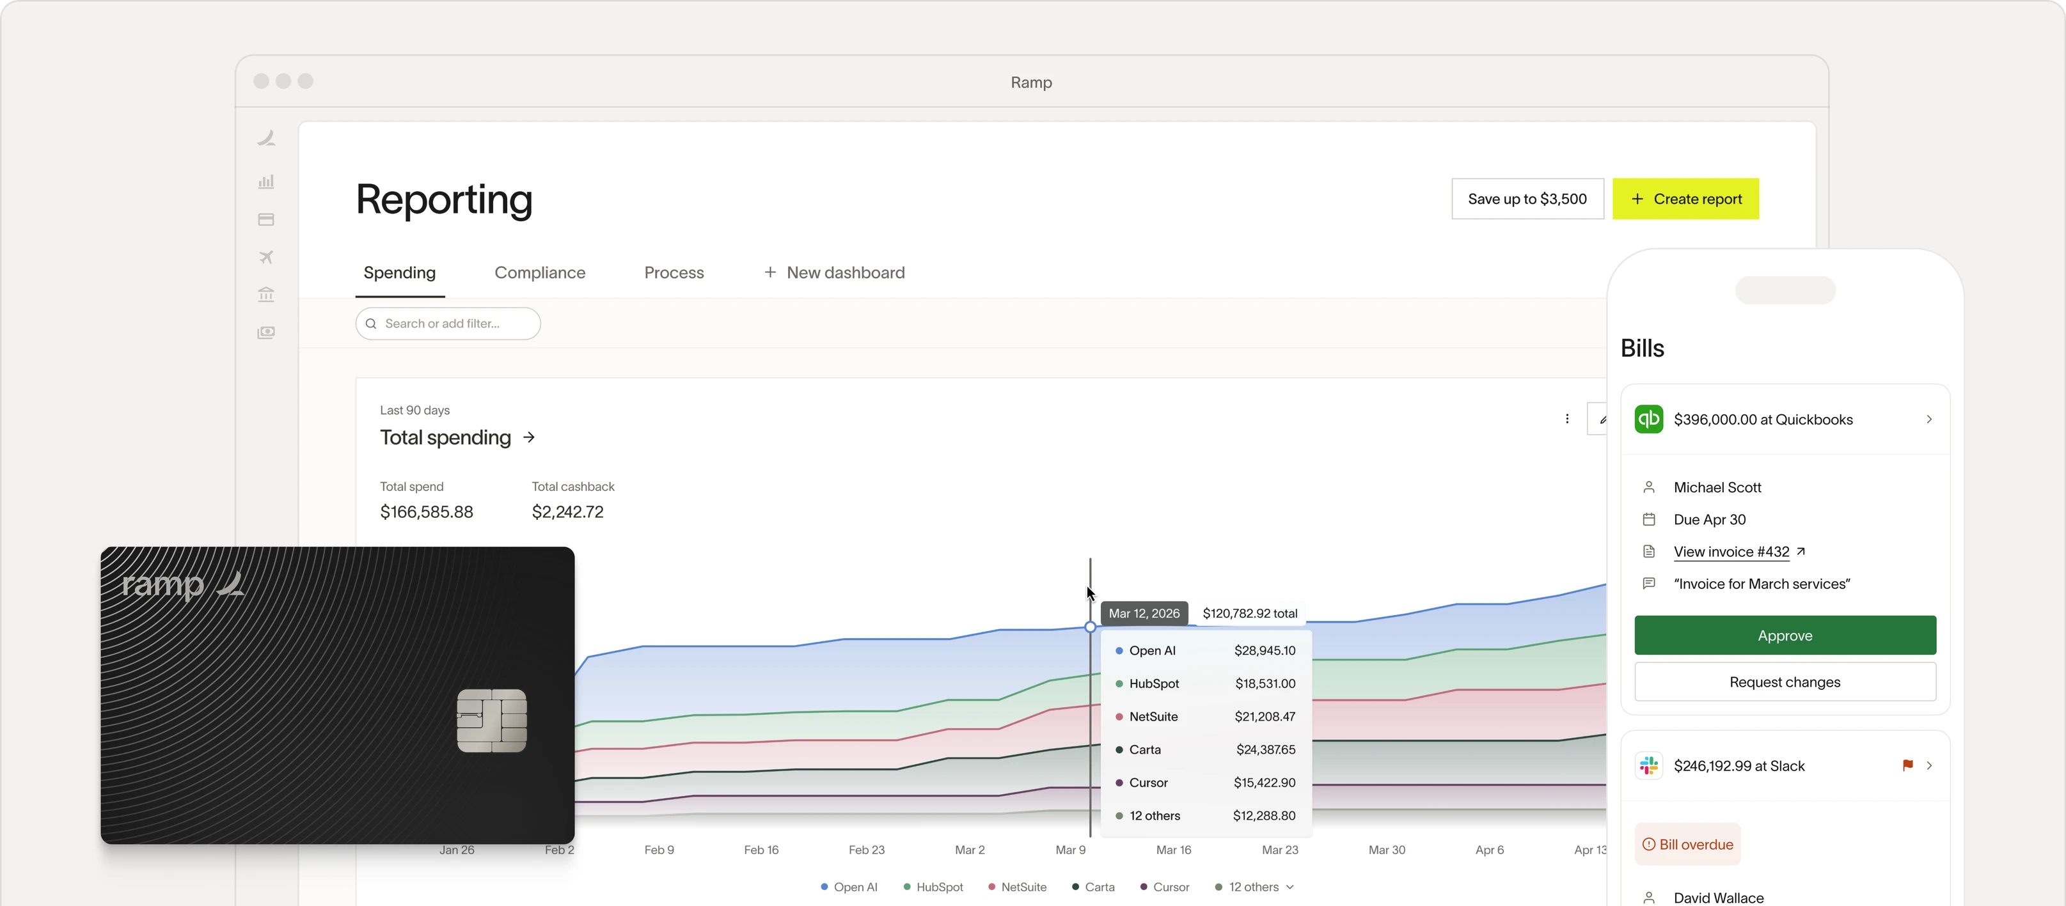Click the Slack logo icon

(1649, 766)
